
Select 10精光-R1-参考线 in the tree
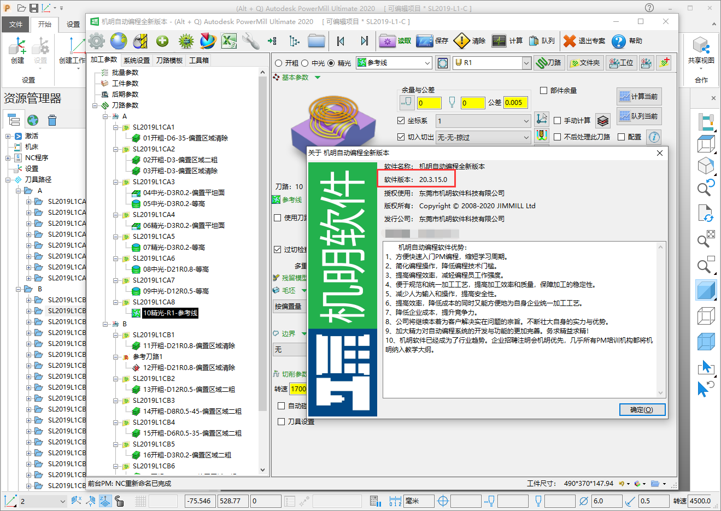coord(170,313)
